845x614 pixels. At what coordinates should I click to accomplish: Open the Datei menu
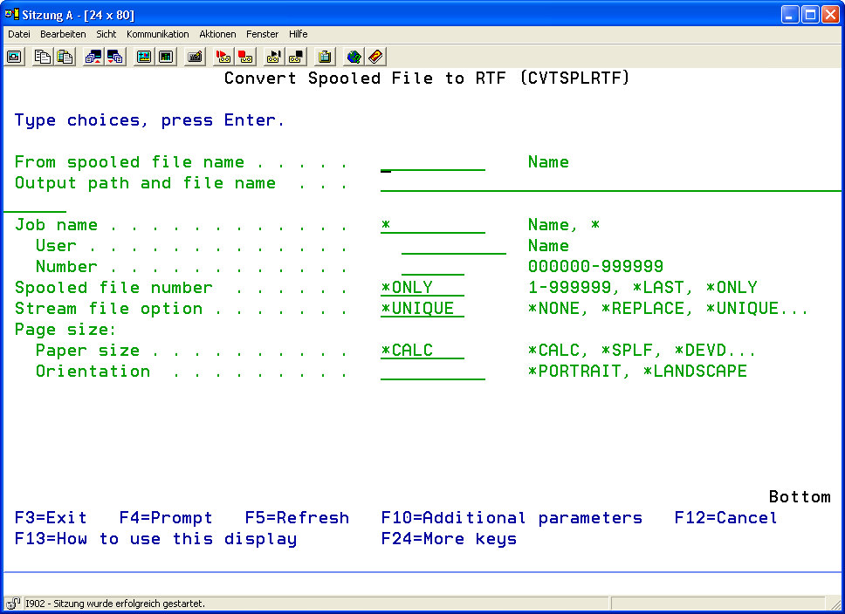tap(19, 34)
